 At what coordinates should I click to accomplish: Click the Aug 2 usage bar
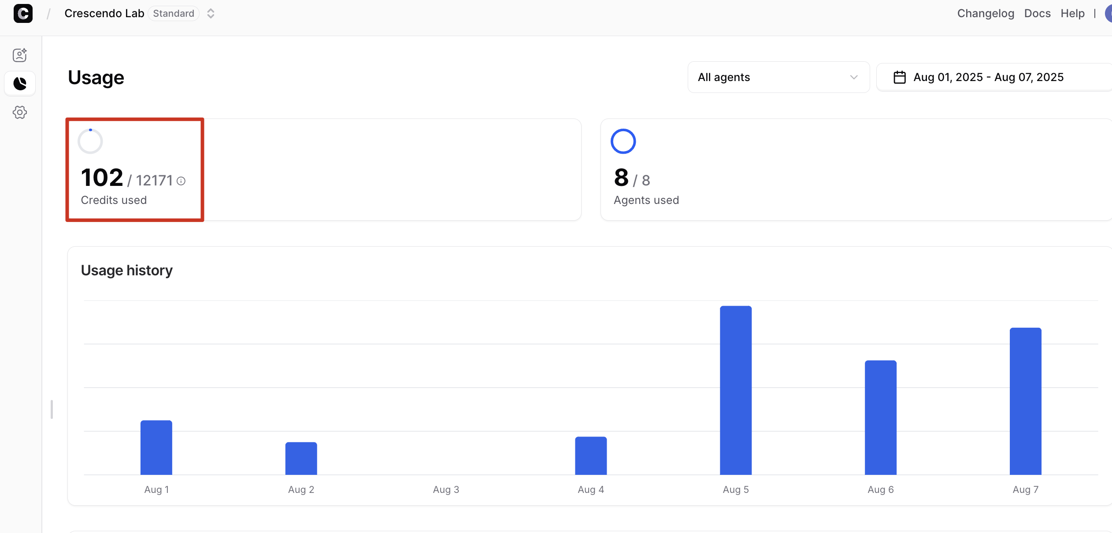click(x=301, y=459)
